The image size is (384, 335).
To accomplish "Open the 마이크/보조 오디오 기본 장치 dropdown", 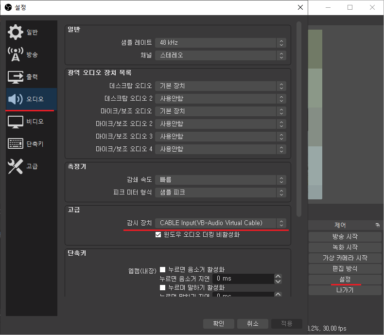I will click(221, 111).
